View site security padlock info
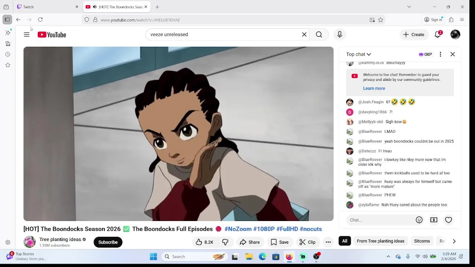The width and height of the screenshot is (475, 267). tap(95, 20)
